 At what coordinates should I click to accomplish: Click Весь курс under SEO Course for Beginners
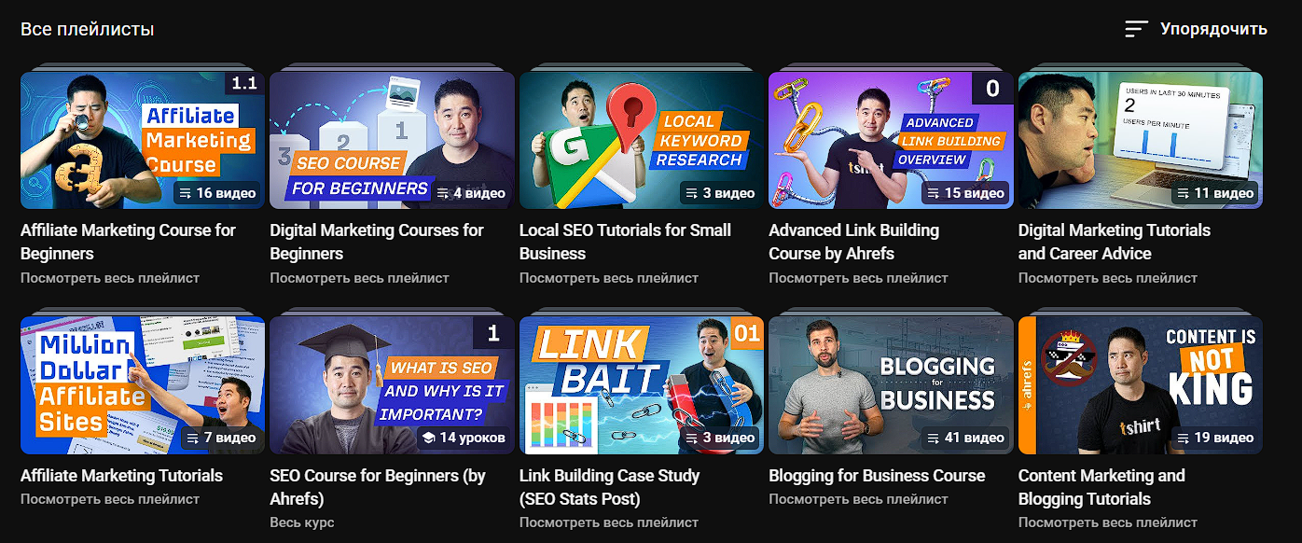pos(302,522)
